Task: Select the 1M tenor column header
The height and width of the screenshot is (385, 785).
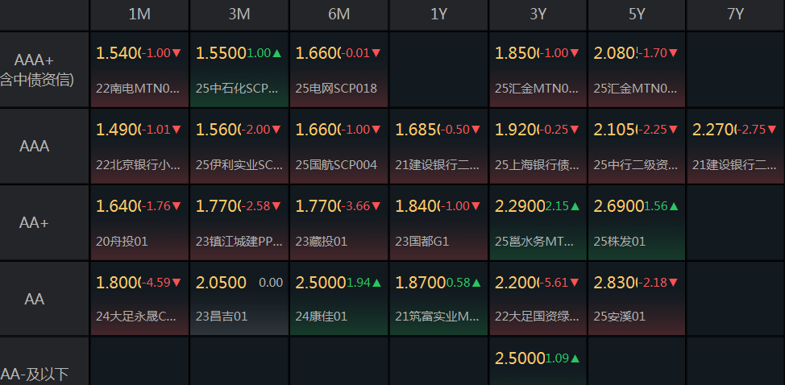Action: click(139, 14)
